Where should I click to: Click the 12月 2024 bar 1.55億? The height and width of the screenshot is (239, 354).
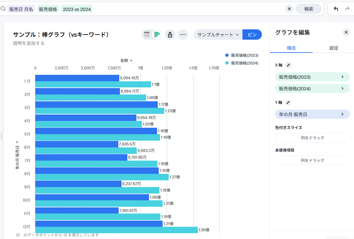116,230
